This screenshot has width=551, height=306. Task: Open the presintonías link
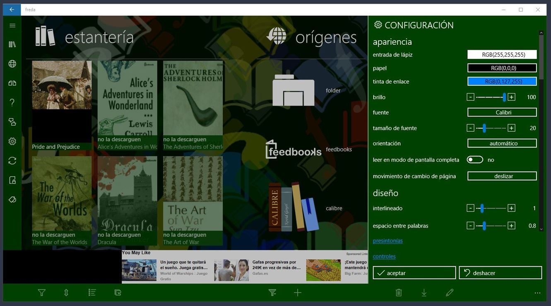coord(388,240)
